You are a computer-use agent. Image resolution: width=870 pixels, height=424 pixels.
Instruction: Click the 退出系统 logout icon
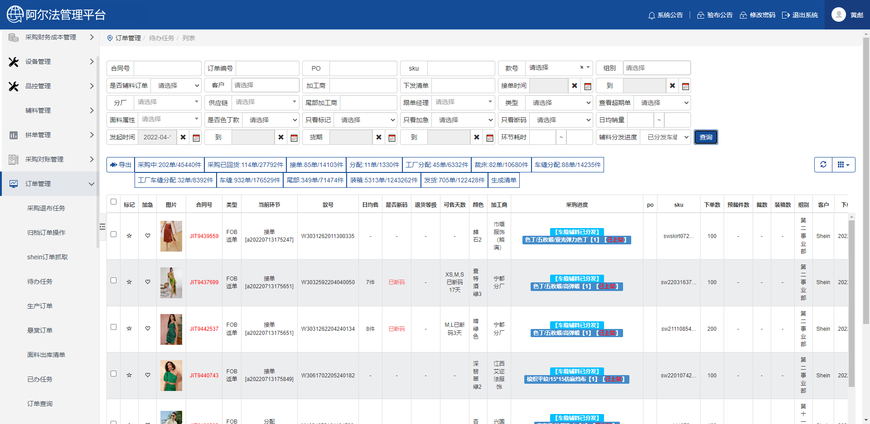[786, 15]
